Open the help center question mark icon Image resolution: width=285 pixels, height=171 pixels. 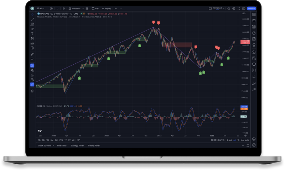254,145
